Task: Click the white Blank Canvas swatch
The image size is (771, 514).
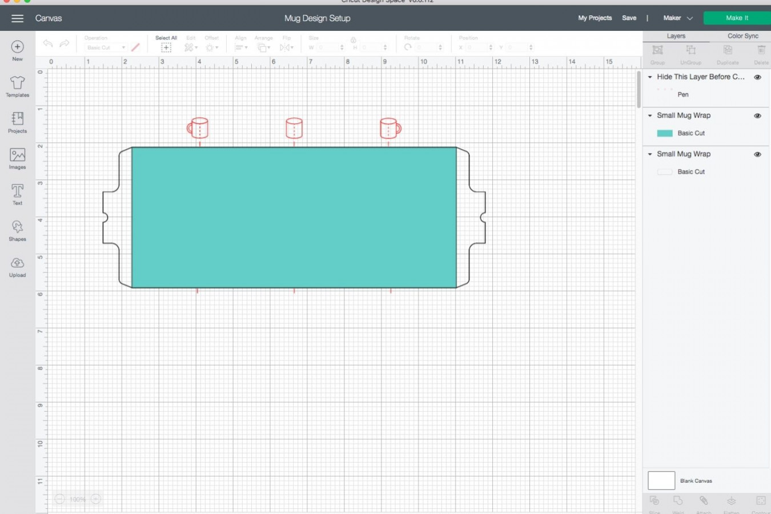Action: click(x=661, y=480)
